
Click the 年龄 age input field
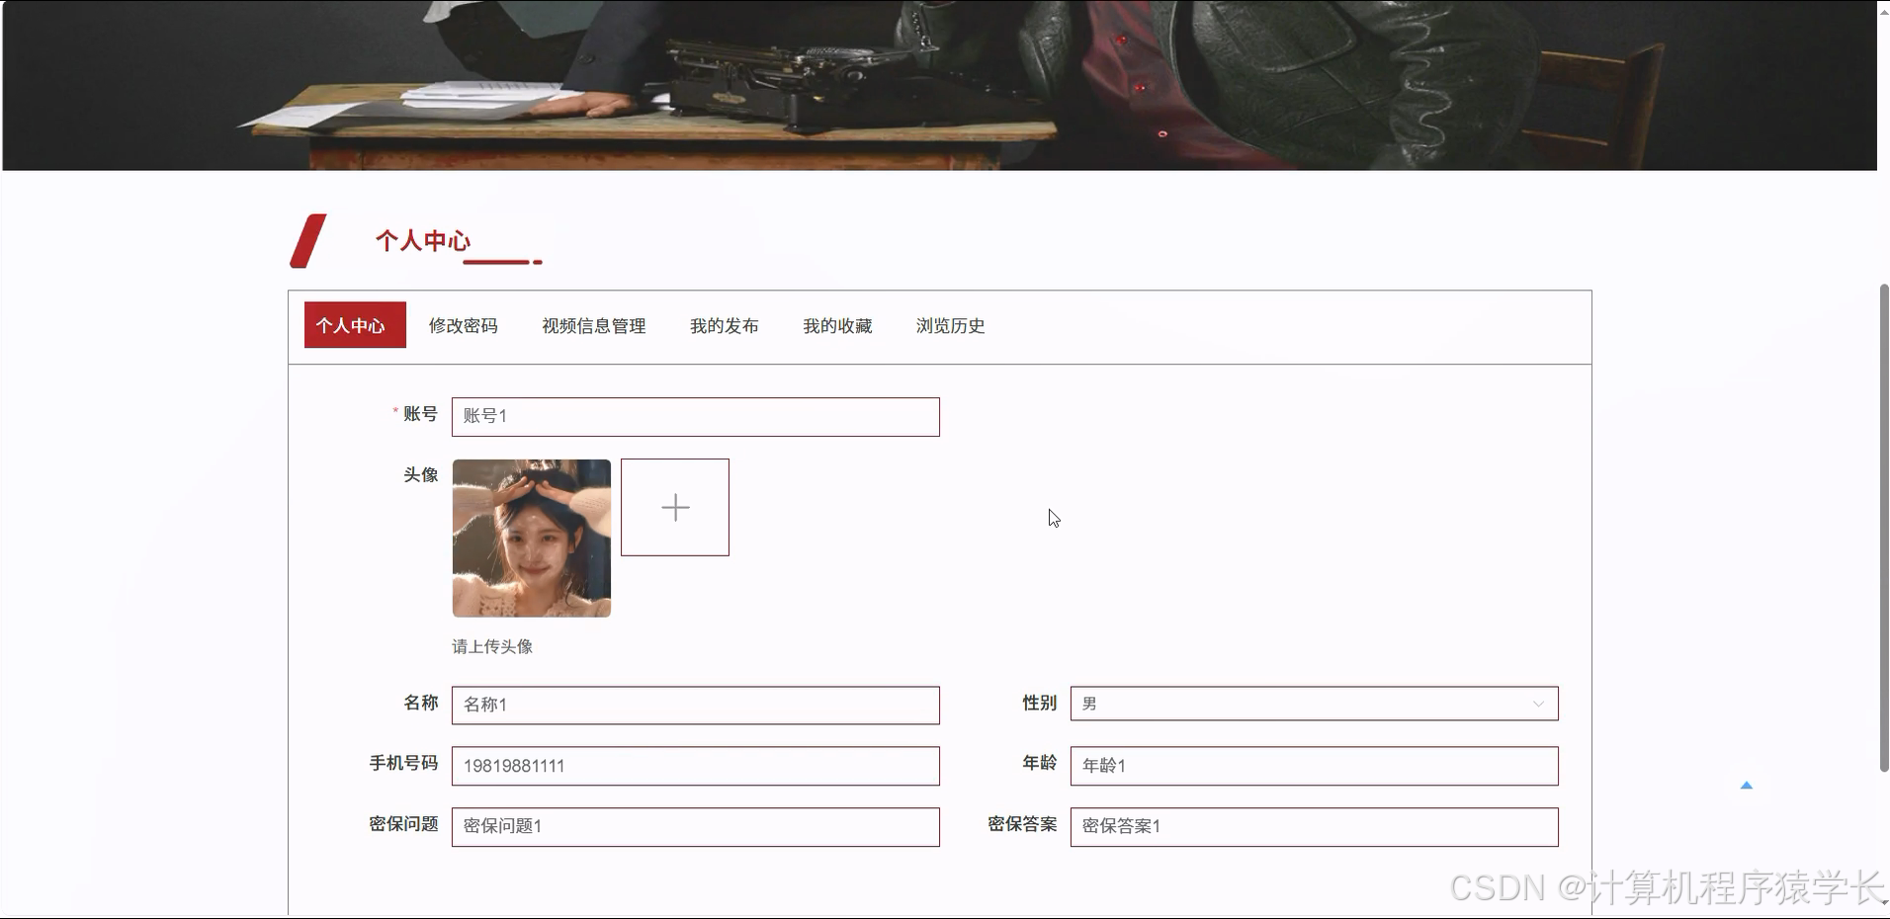1312,766
